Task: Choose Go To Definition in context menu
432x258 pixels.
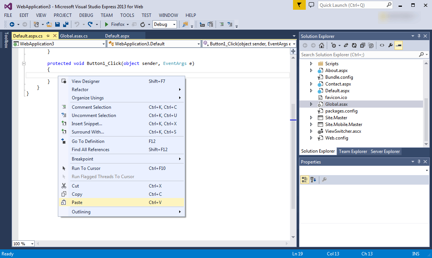Action: click(121, 141)
